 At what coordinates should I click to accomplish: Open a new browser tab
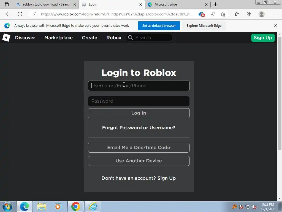(215, 4)
